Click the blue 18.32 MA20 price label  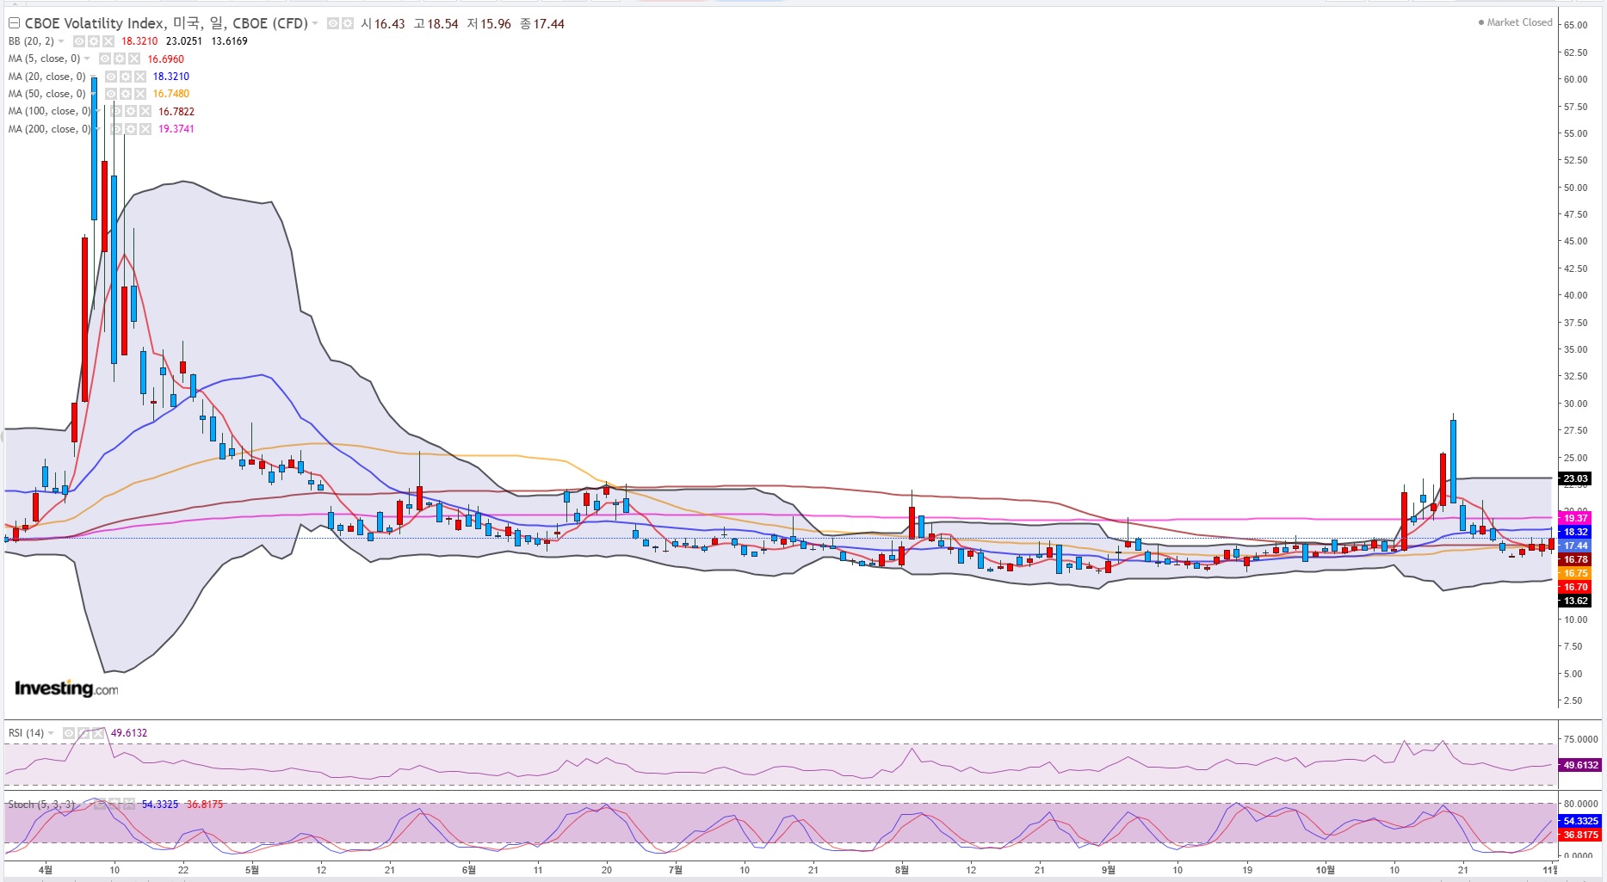1575,532
